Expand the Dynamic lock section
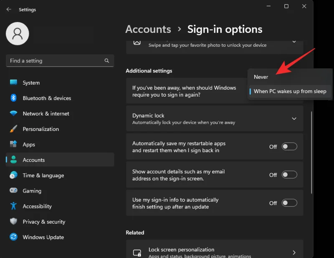The width and height of the screenshot is (334, 258). pos(294,118)
